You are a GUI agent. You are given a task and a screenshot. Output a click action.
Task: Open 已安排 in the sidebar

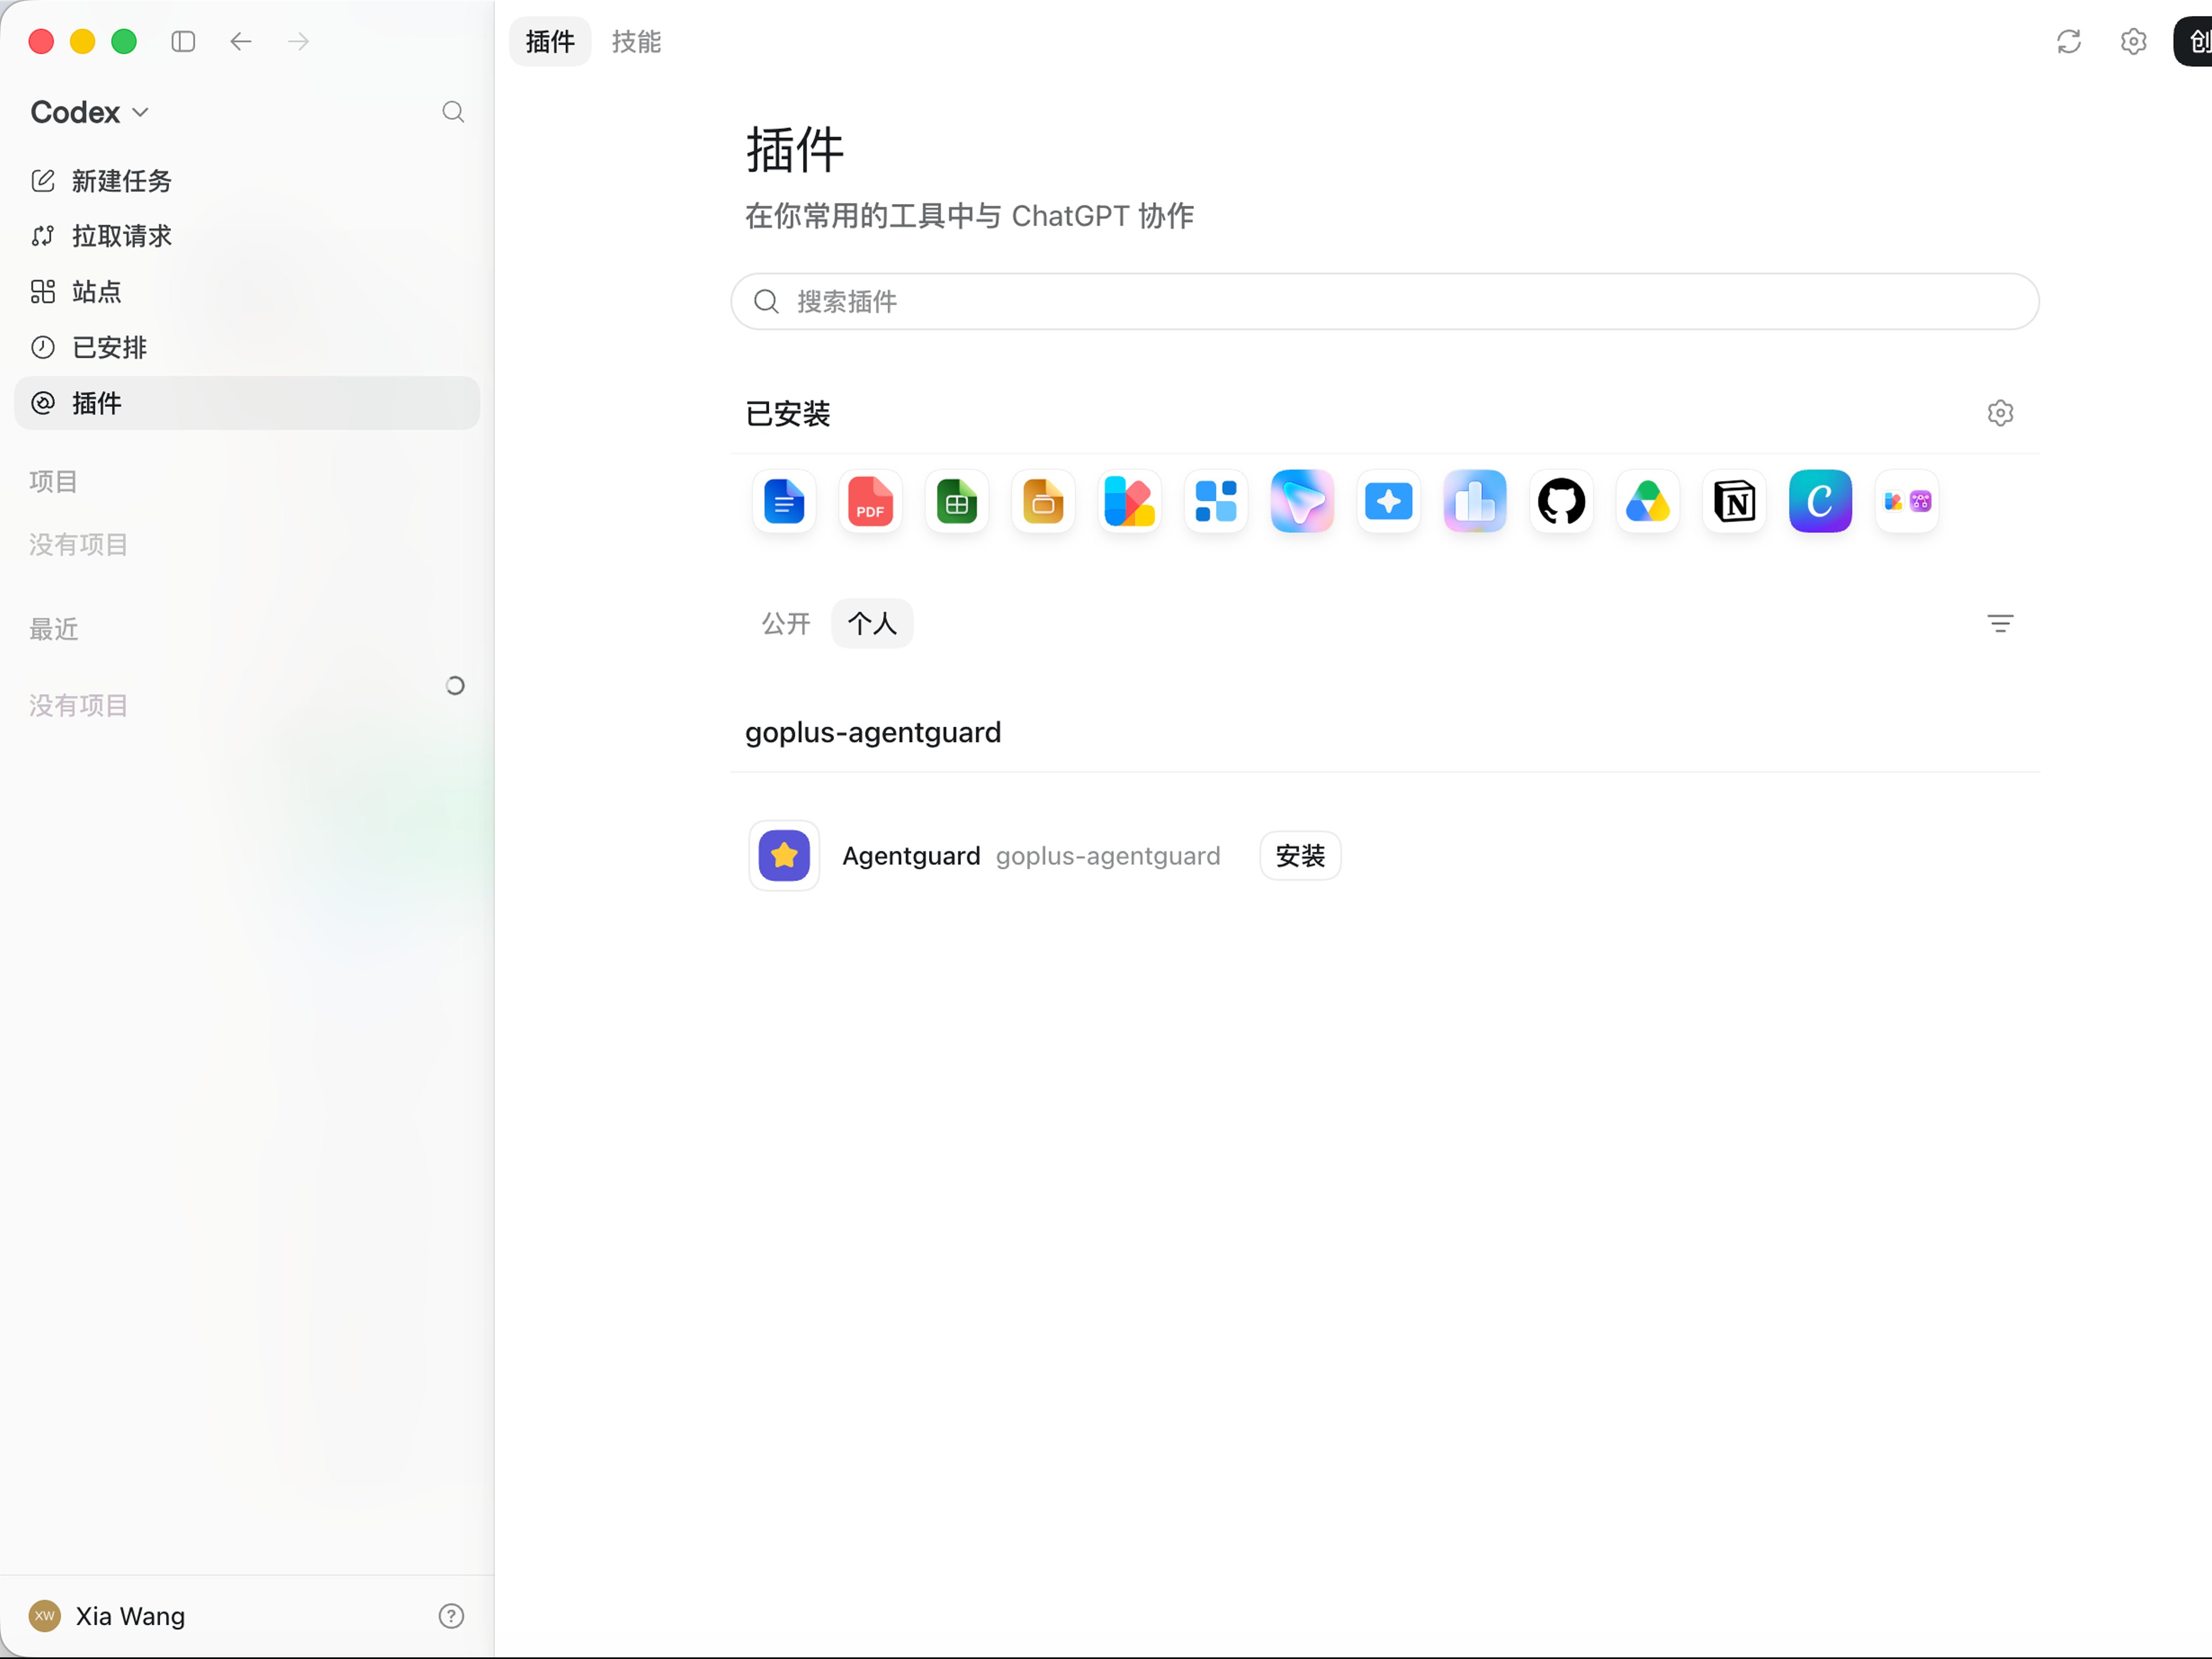pyautogui.click(x=247, y=348)
